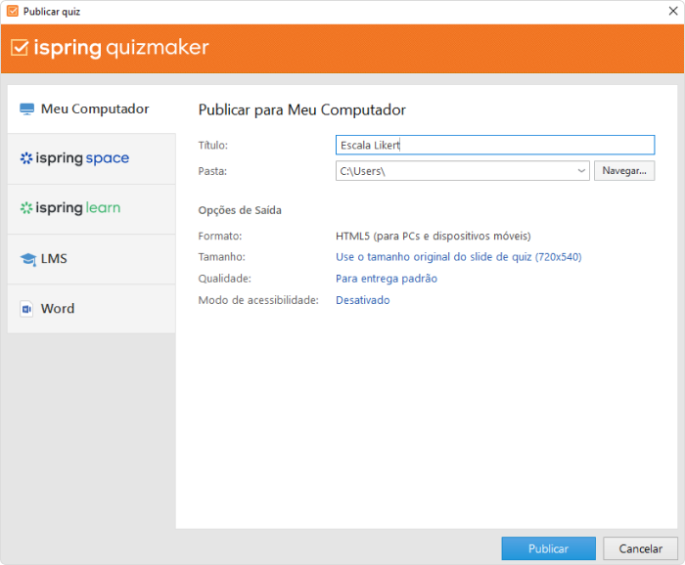Click the LMS graduation cap icon

pos(28,259)
